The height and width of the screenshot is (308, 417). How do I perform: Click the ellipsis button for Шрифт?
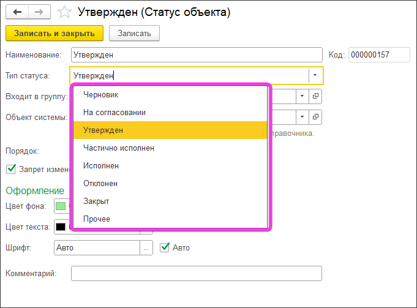click(146, 247)
